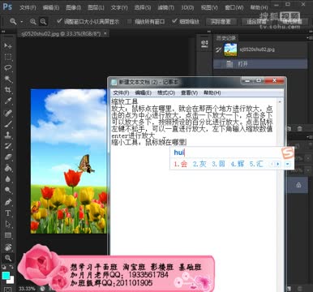Click the white background color swatch

point(11,281)
